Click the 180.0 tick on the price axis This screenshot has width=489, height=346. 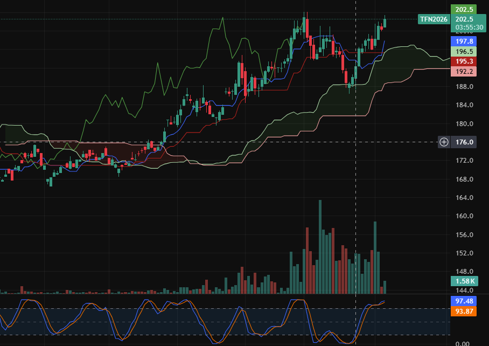coord(464,124)
